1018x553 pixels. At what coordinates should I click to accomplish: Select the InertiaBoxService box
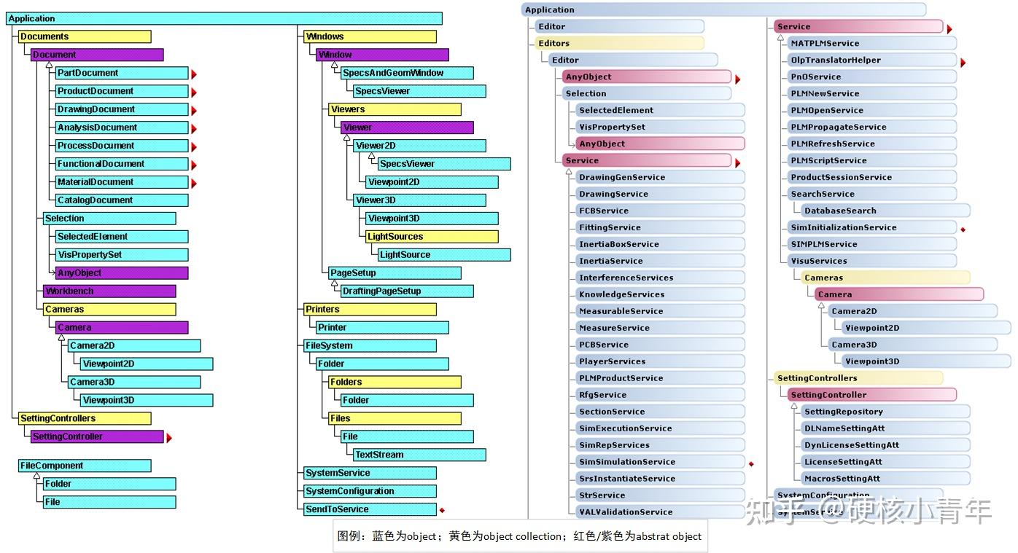click(x=660, y=244)
